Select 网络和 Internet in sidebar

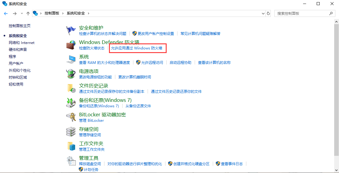(x=21, y=43)
